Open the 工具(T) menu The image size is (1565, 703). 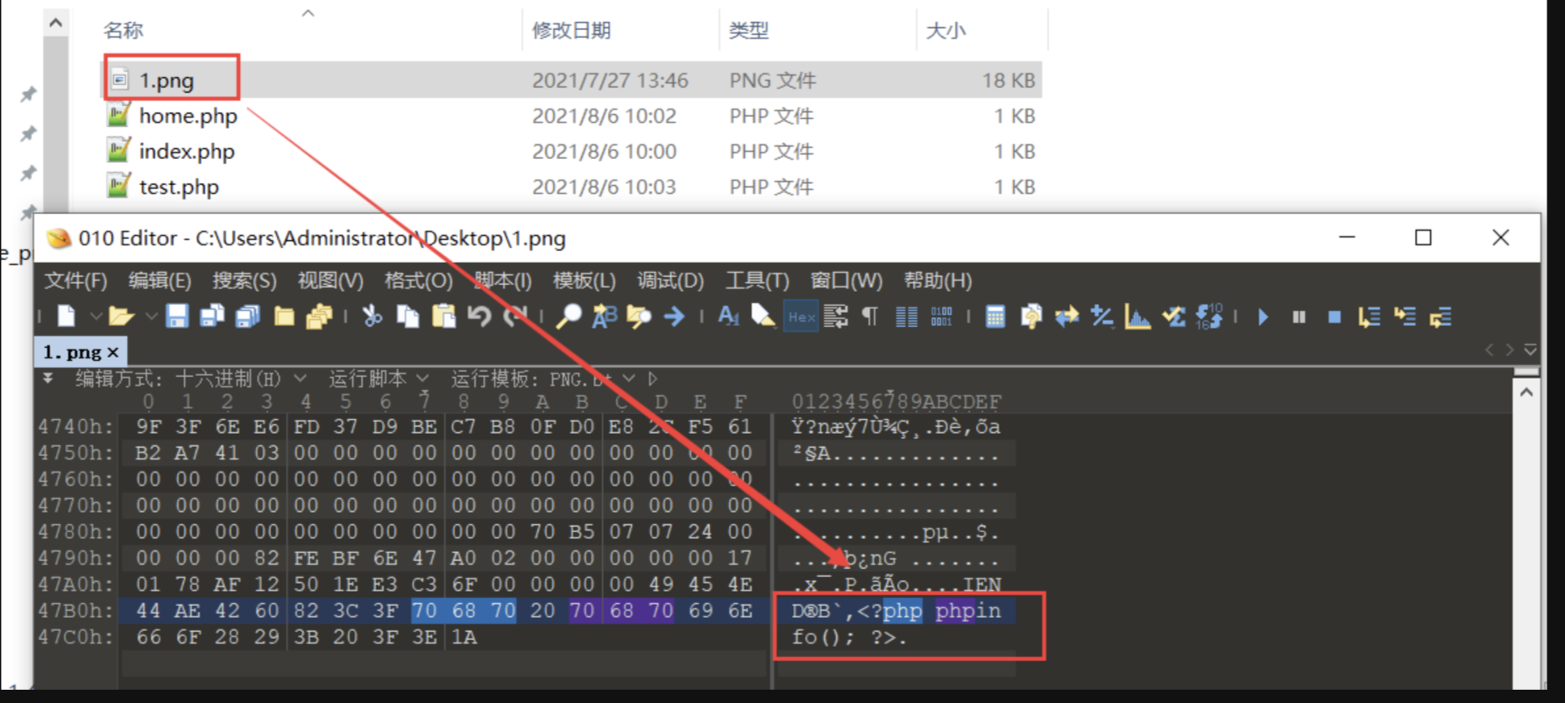757,280
